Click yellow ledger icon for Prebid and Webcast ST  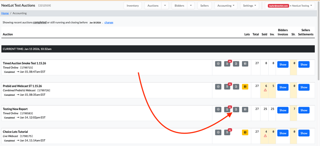[245, 87]
